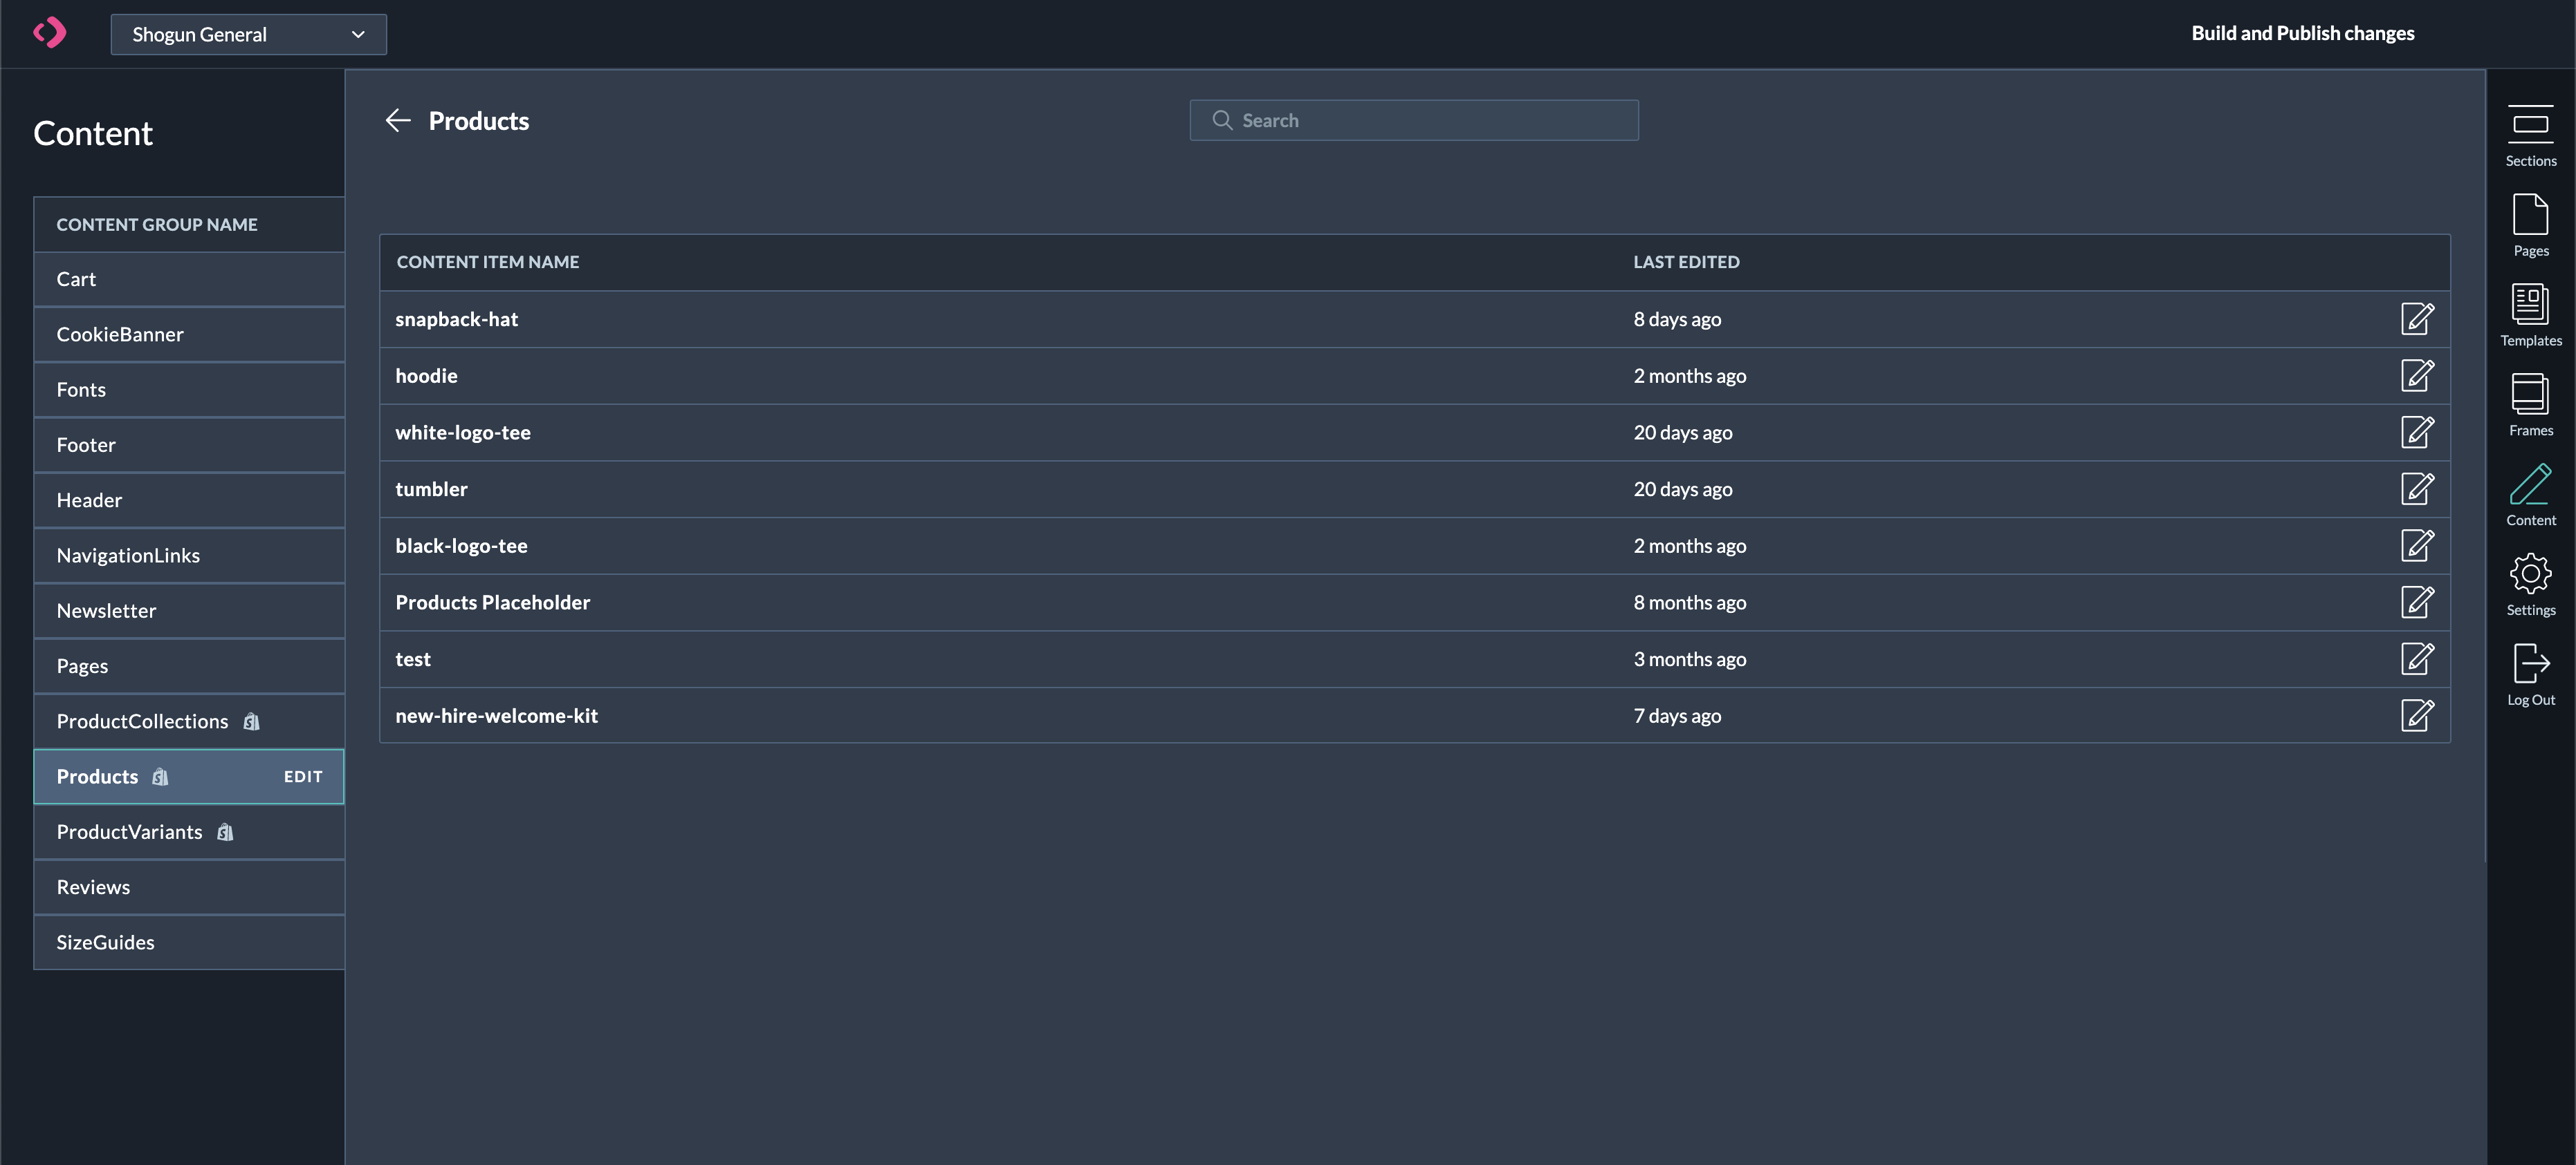Click the Shogun logo icon
This screenshot has width=2576, height=1165.
[50, 33]
